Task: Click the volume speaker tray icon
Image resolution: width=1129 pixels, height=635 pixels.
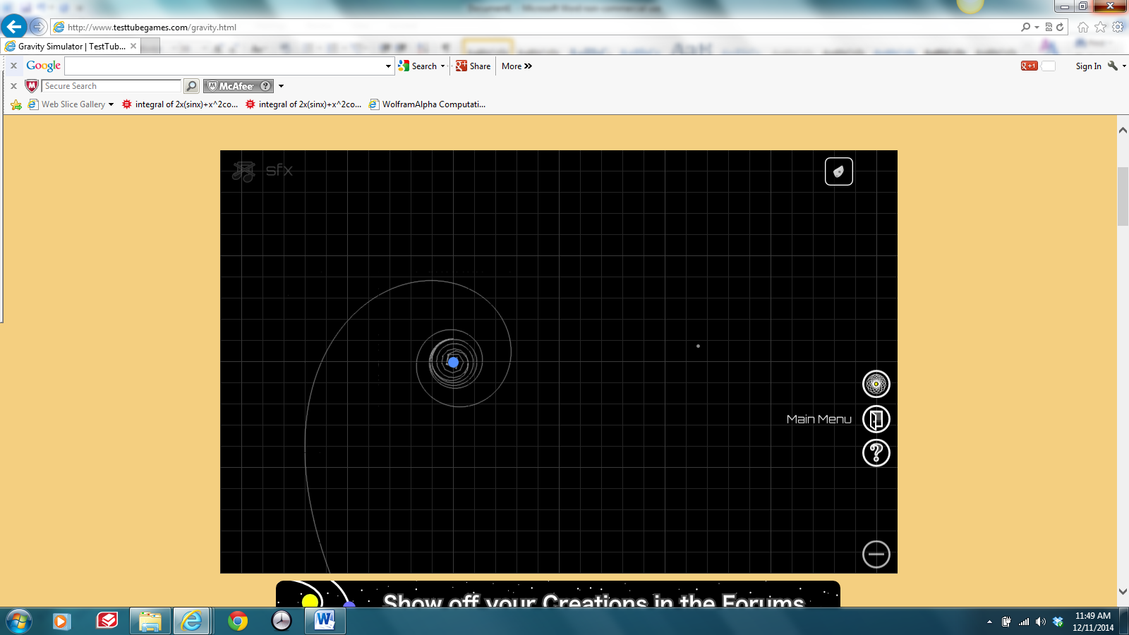Action: [x=1041, y=622]
